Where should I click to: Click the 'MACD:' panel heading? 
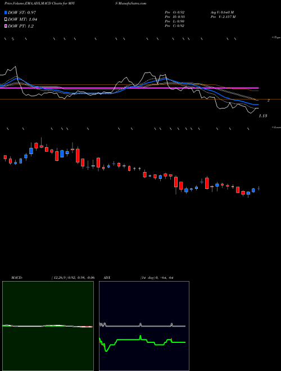tap(17, 278)
